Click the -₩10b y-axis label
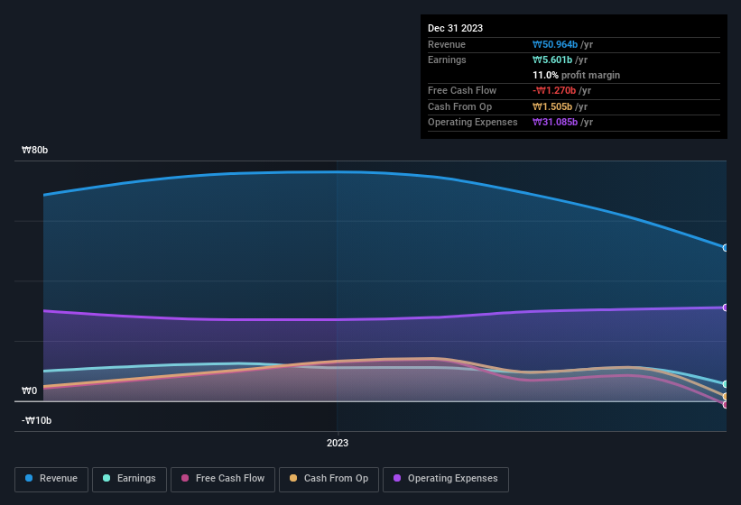 click(36, 420)
